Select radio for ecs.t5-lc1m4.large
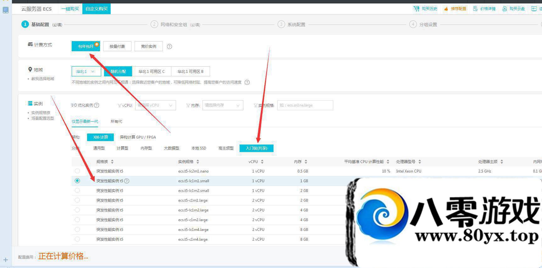 (77, 230)
